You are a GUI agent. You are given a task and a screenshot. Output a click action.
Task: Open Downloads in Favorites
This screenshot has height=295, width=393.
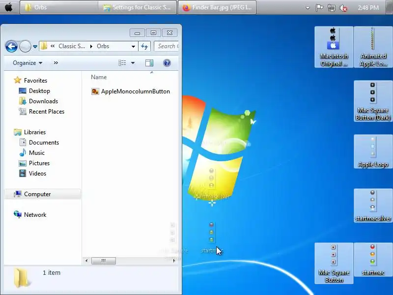[x=43, y=101]
